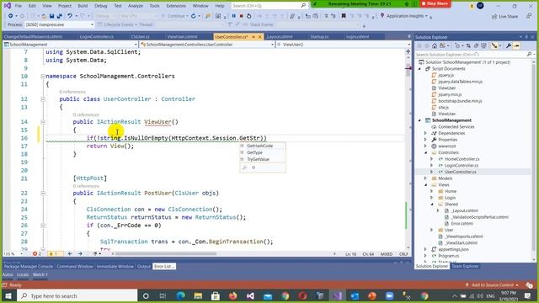Screen dimensions: 539x303
Task: Collapse the PostUser method at line 22
Action: pos(43,194)
